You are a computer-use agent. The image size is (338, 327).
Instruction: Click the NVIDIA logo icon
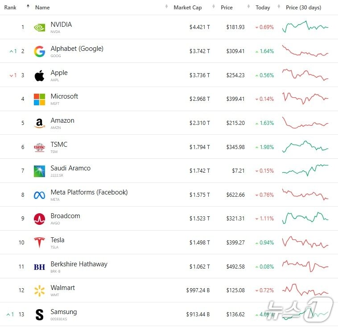[x=39, y=28]
